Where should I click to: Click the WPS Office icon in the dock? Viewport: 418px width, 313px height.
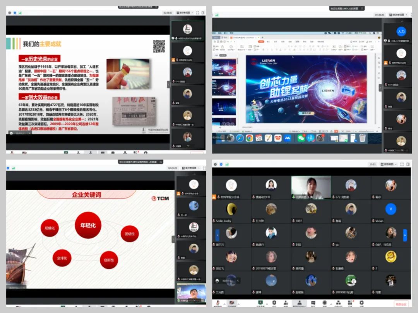278,138
